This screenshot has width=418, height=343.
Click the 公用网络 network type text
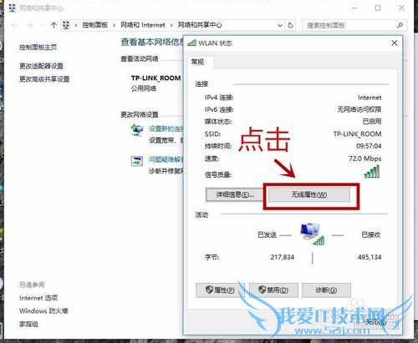coord(144,88)
